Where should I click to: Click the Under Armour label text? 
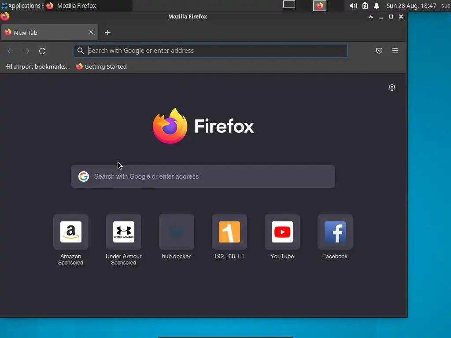(123, 257)
